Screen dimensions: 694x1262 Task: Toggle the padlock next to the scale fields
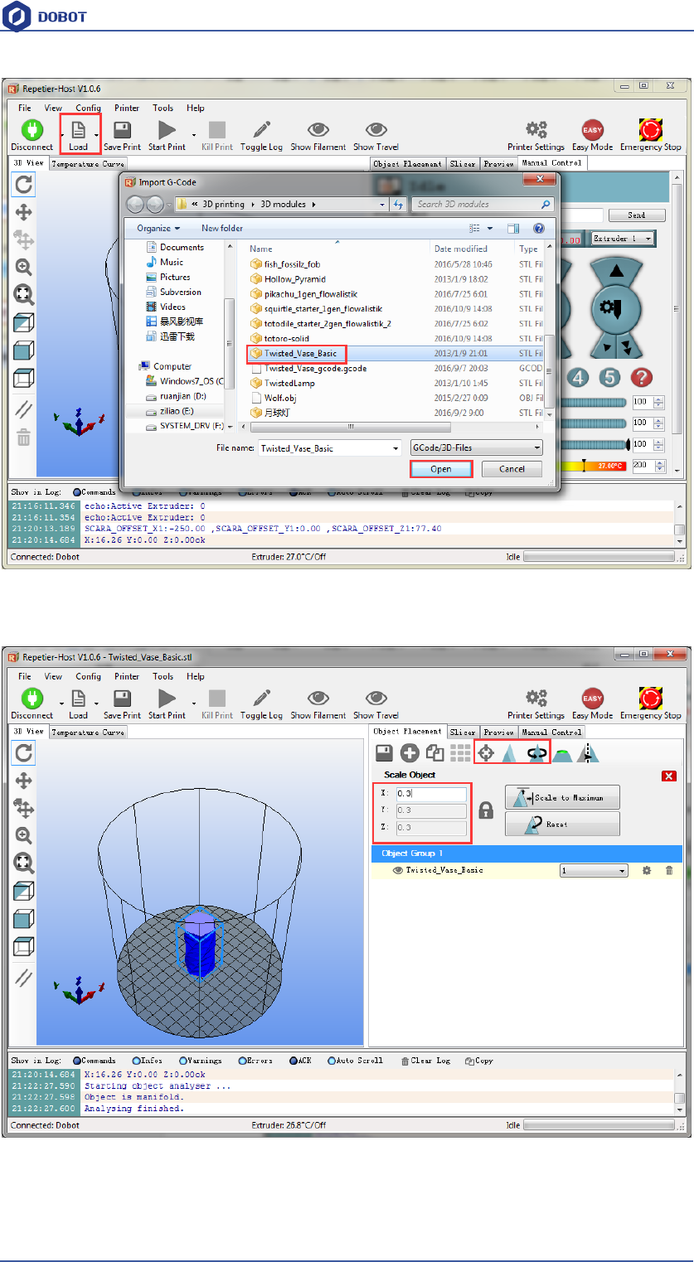click(x=487, y=810)
